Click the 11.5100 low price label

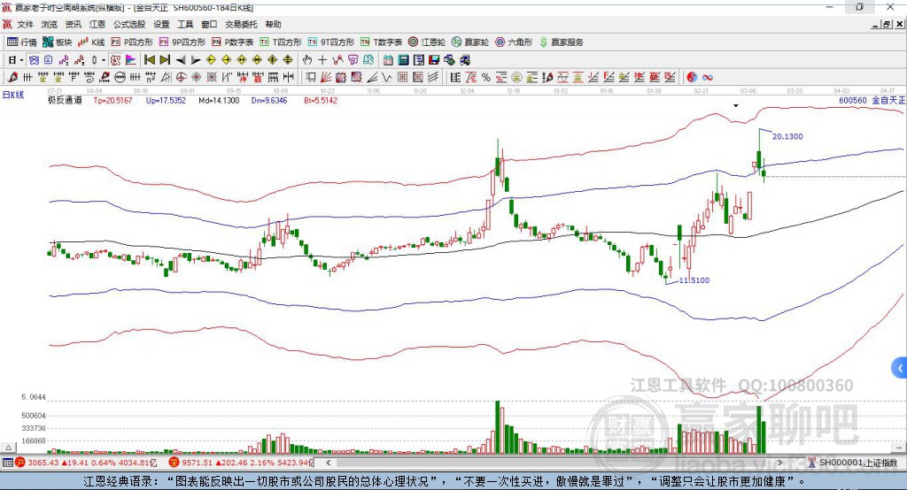694,280
